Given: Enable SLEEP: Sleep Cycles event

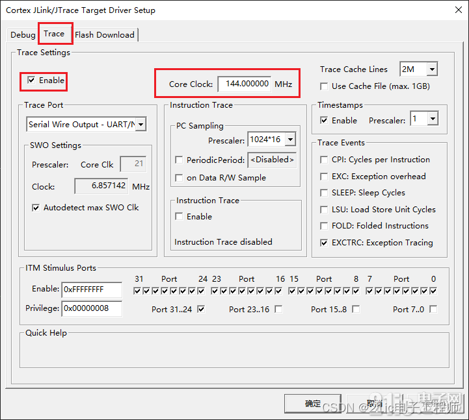Looking at the screenshot, I should (x=324, y=193).
